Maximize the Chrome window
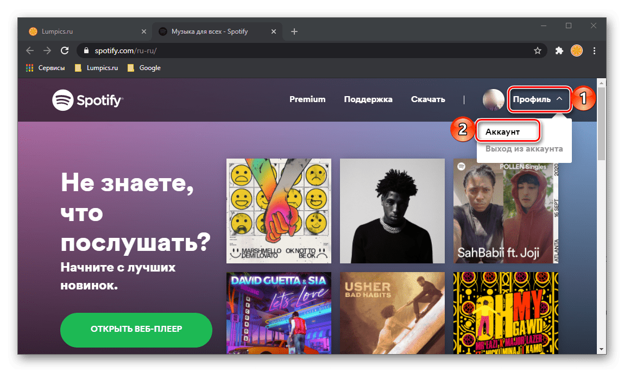This screenshot has width=624, height=372. (x=568, y=26)
